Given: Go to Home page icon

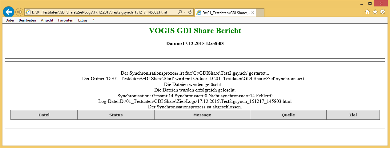Looking at the screenshot, I should click(368, 12).
